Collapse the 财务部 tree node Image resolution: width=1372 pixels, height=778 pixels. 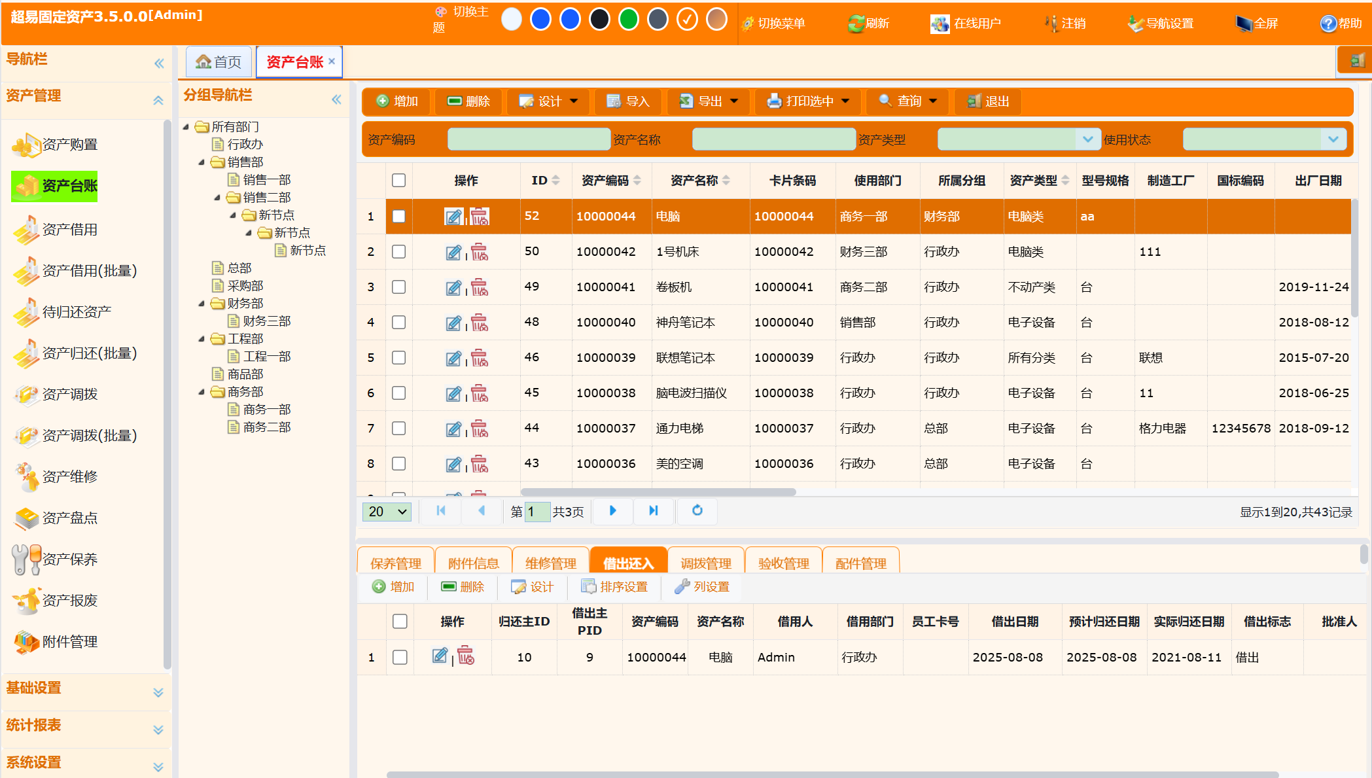click(x=202, y=304)
